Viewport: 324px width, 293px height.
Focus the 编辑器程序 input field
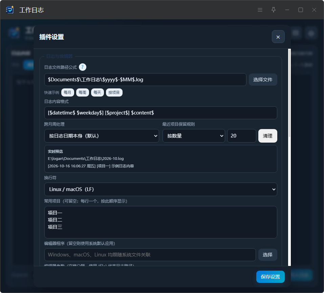coord(150,255)
